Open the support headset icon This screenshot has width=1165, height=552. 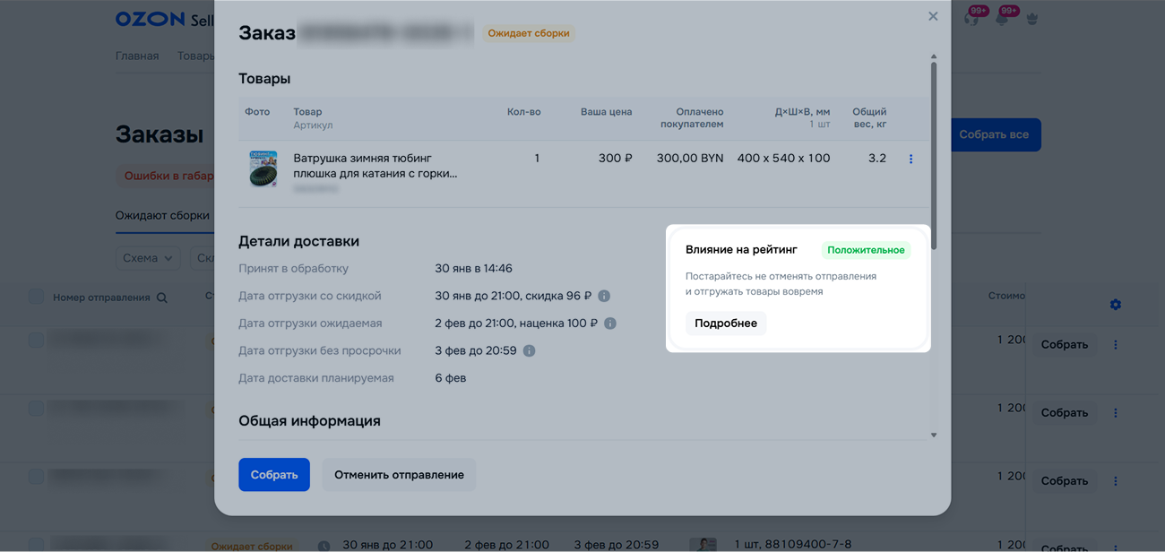click(x=971, y=19)
